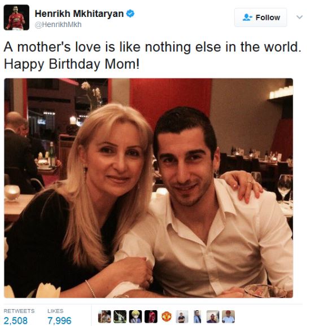Image resolution: width=319 pixels, height=326 pixels.
Task: Follow Henrikh Mkhitaryan
Action: tap(261, 17)
